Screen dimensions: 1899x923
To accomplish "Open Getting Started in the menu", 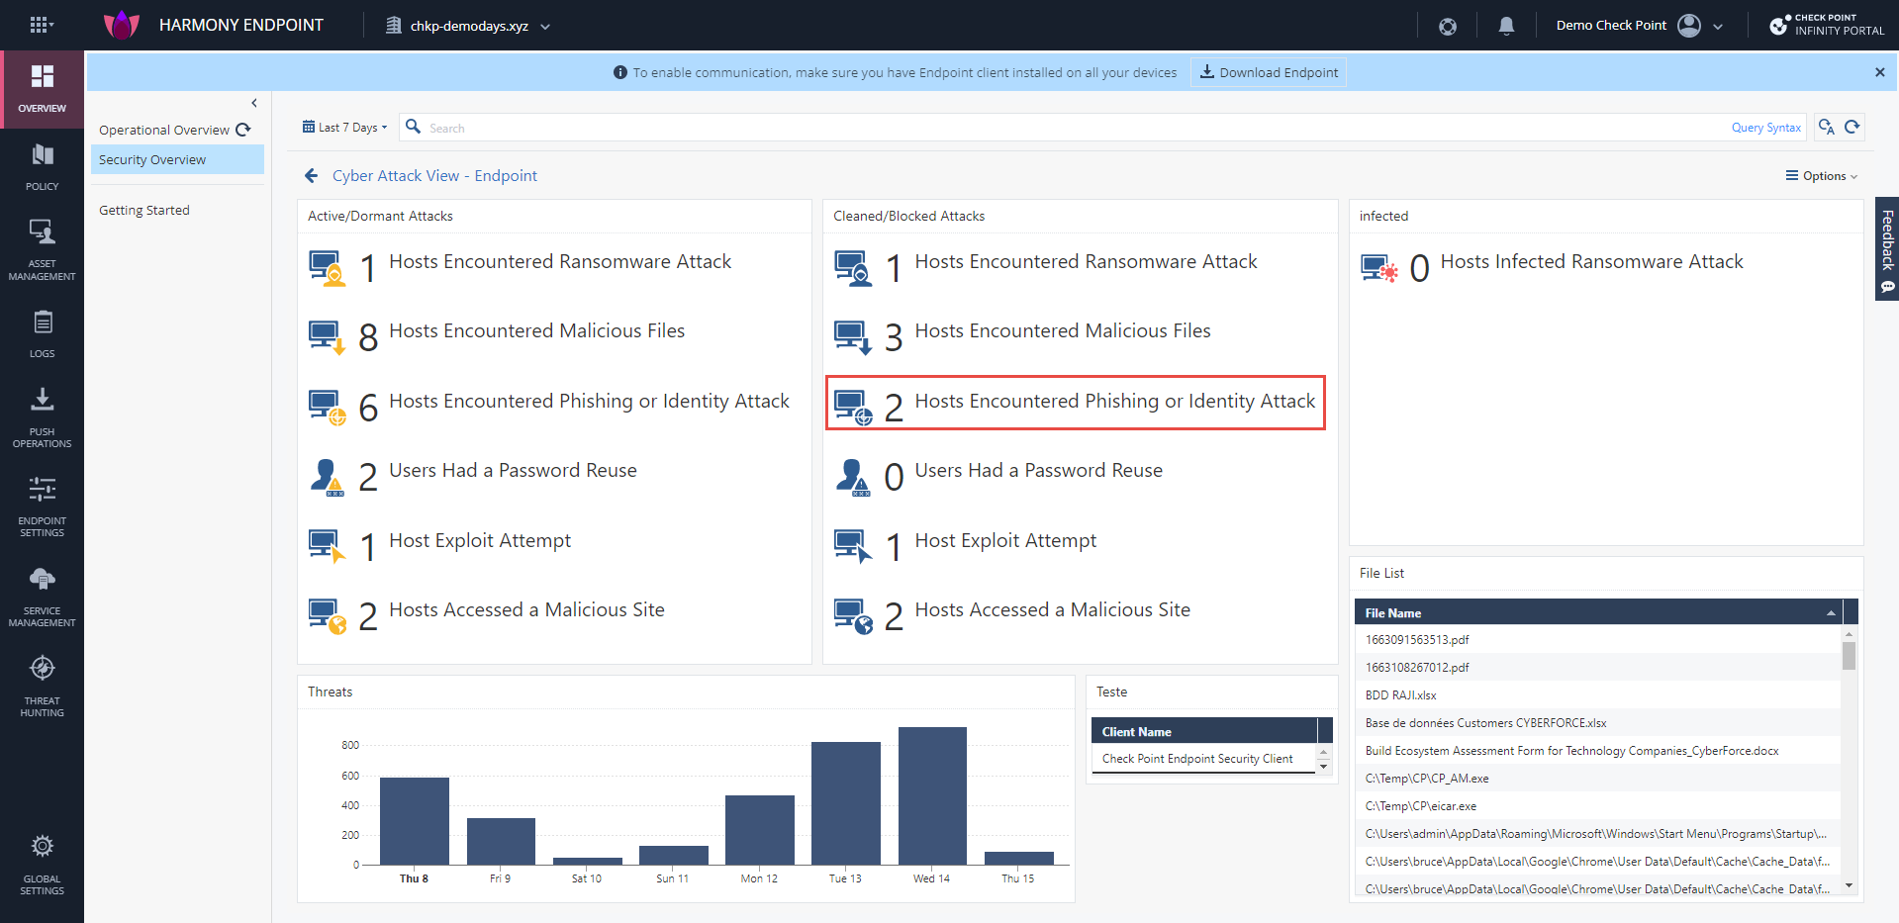I will tap(144, 210).
